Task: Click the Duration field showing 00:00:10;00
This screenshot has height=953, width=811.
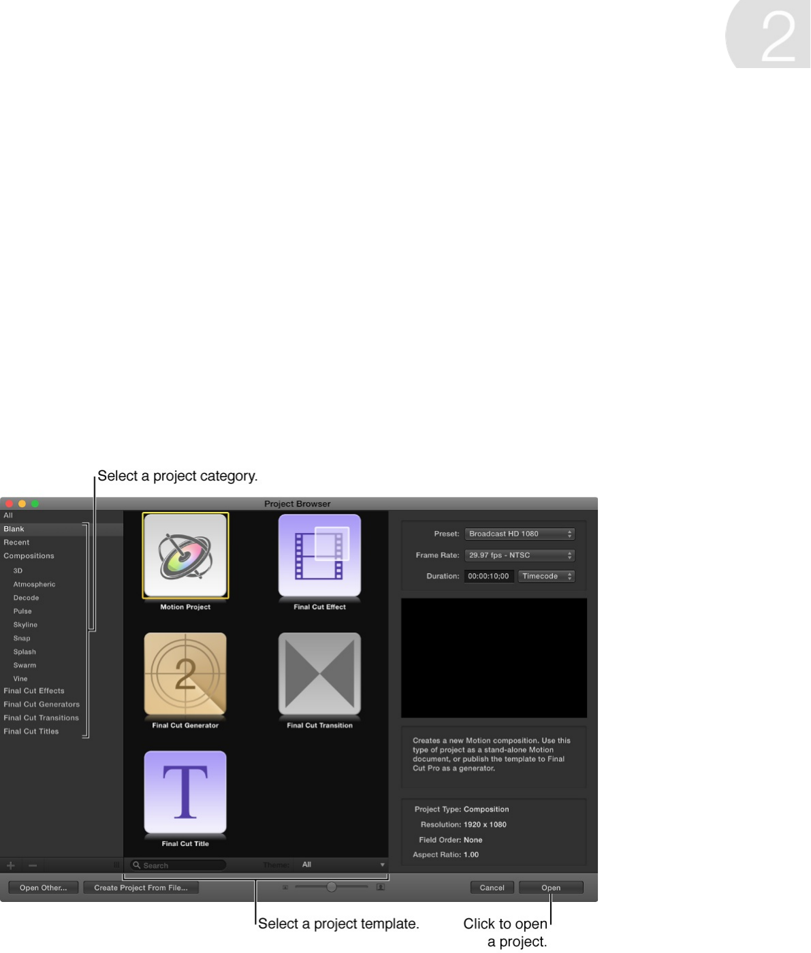Action: 489,577
